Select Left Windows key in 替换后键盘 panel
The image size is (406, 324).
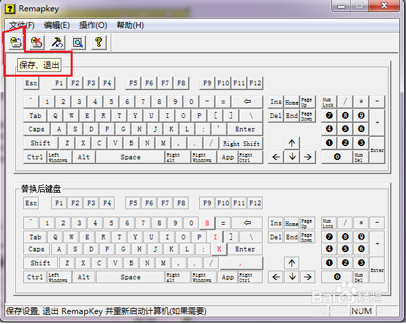[59, 277]
